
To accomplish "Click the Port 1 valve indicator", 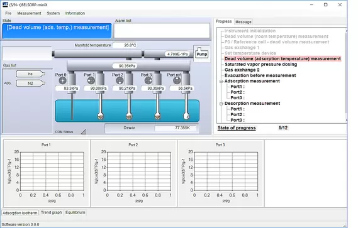I will click(91, 80).
